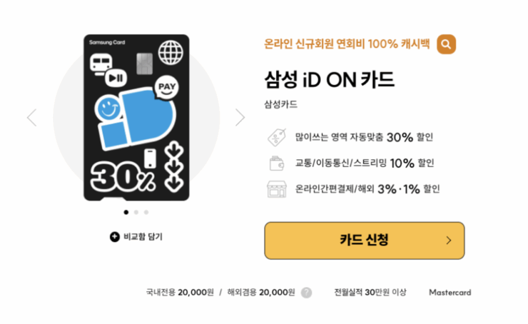Image resolution: width=528 pixels, height=324 pixels.
Task: Click the 카드 신청 apply button
Action: pyautogui.click(x=365, y=240)
